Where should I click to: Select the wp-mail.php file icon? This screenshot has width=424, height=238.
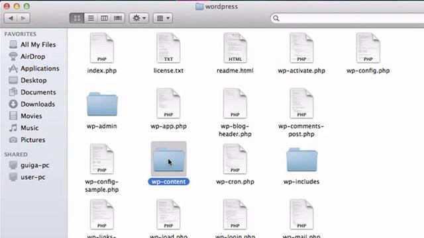pos(301,214)
